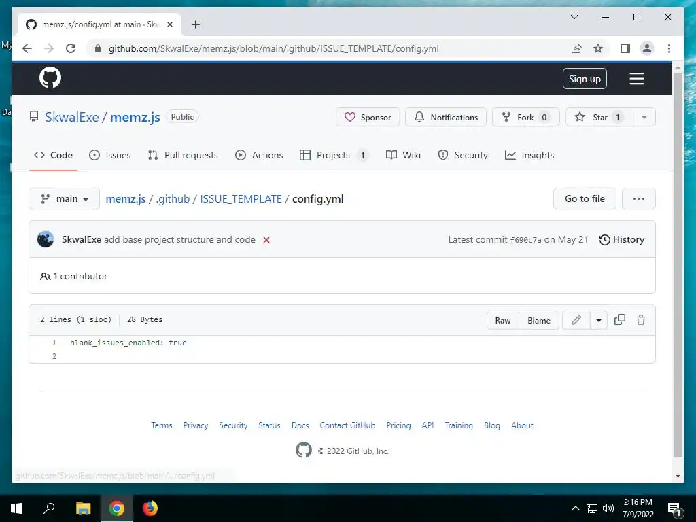
Task: Delete this file trash icon
Action: point(641,320)
